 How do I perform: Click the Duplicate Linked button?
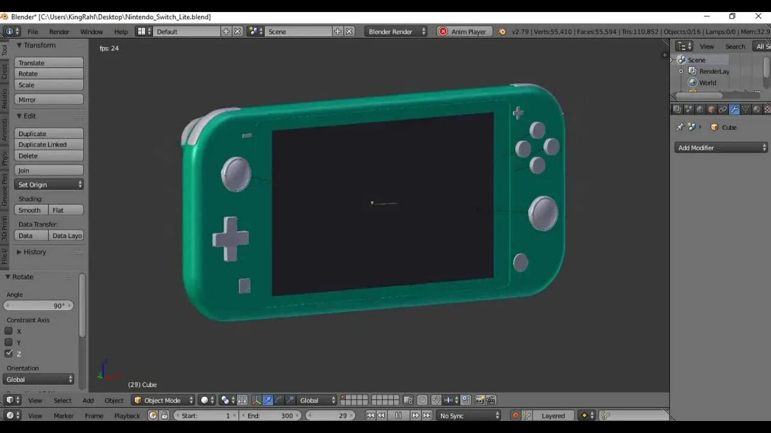(49, 144)
